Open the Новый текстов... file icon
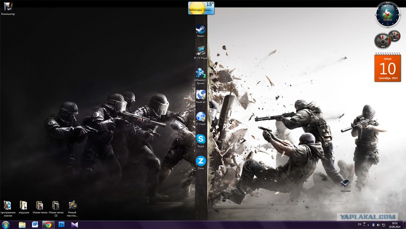Image resolution: width=406 pixels, height=229 pixels. (x=72, y=209)
